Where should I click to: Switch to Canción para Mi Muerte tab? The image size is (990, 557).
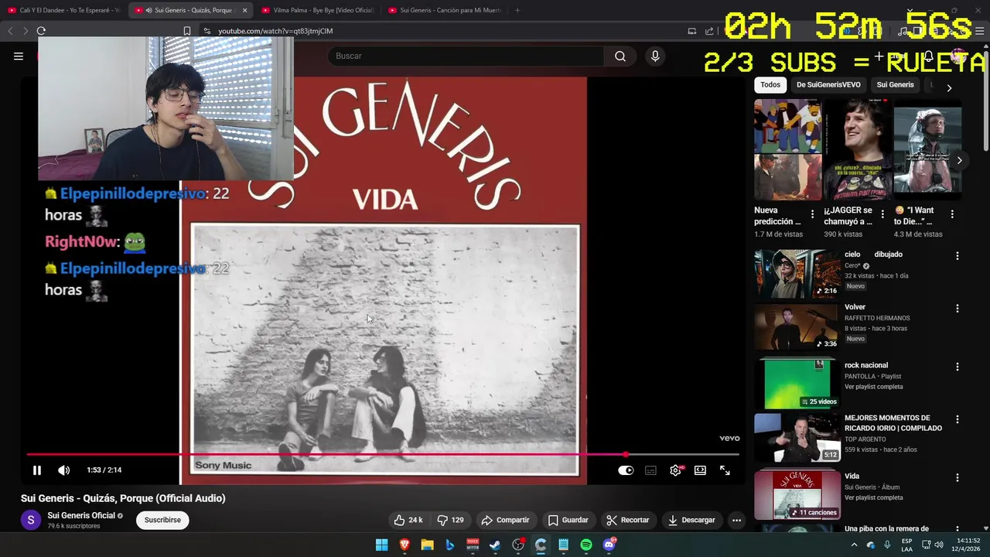pos(445,10)
